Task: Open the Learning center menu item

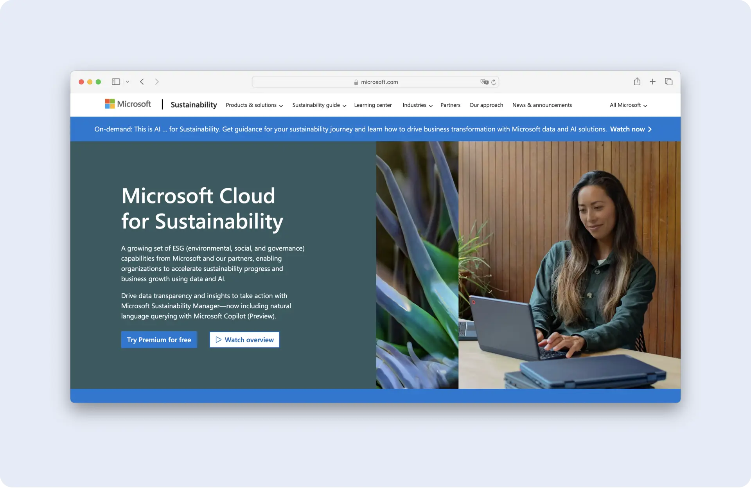Action: click(x=373, y=105)
